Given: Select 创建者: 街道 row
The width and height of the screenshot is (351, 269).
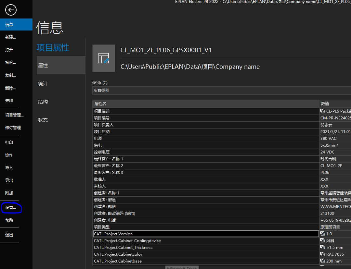Looking at the screenshot, I should [x=206, y=200].
